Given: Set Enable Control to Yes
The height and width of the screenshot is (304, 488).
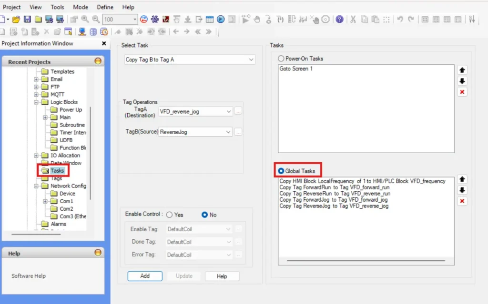Looking at the screenshot, I should tap(171, 215).
